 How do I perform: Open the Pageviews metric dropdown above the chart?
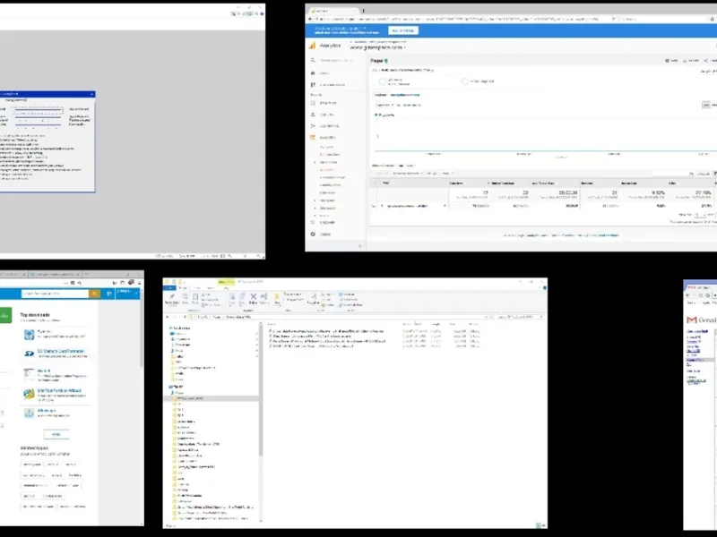[x=384, y=105]
